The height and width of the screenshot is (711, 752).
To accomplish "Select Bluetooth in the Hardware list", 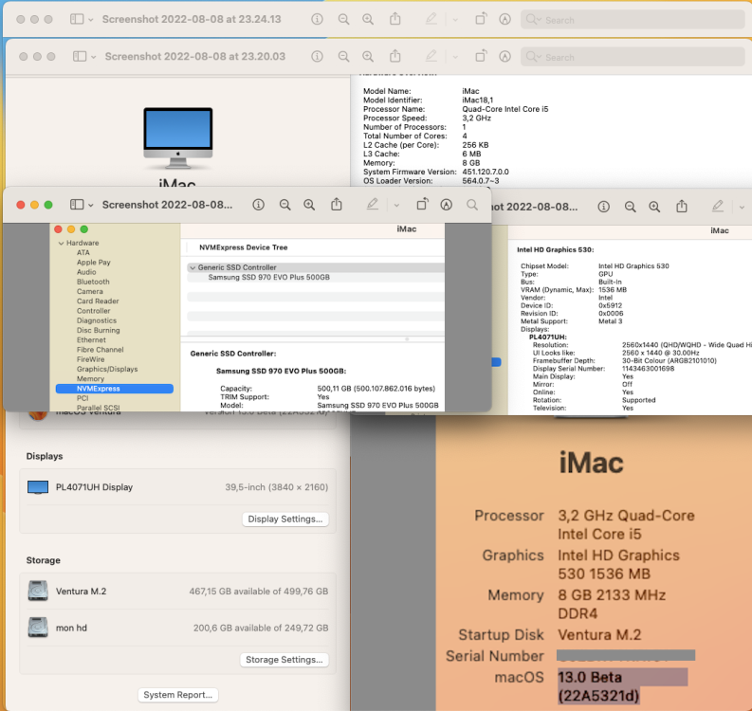I will tap(93, 282).
